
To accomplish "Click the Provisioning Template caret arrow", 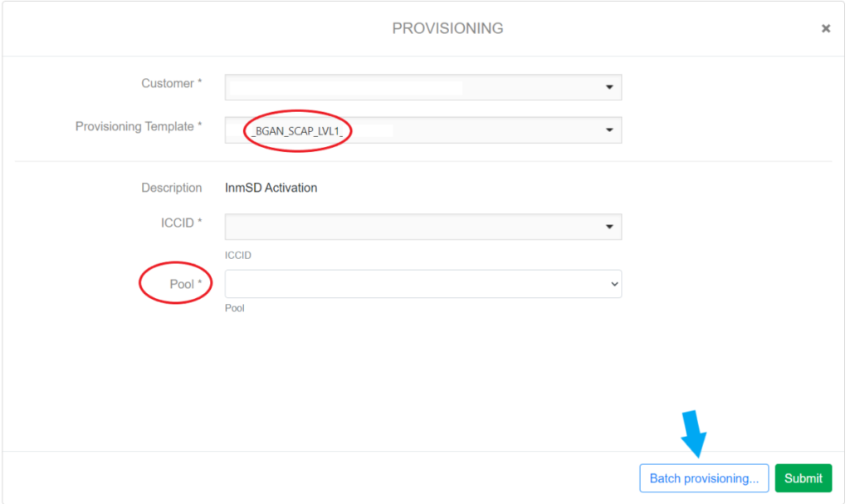I will [609, 130].
